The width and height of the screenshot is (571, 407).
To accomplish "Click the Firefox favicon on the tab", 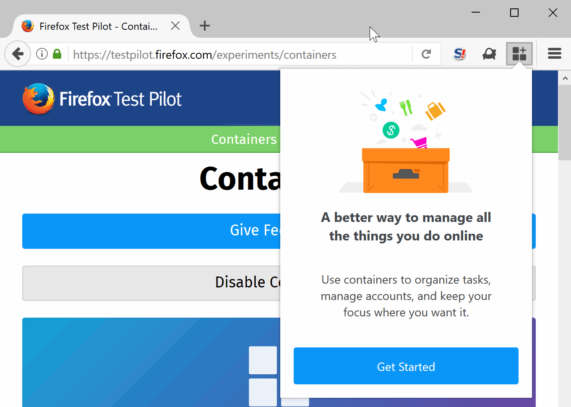I will (x=27, y=26).
